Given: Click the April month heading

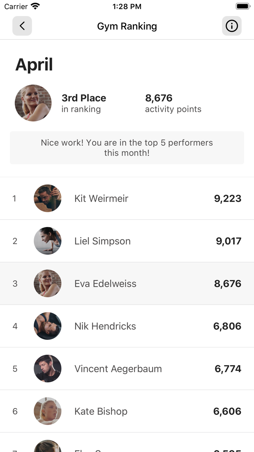Looking at the screenshot, I should click(34, 65).
